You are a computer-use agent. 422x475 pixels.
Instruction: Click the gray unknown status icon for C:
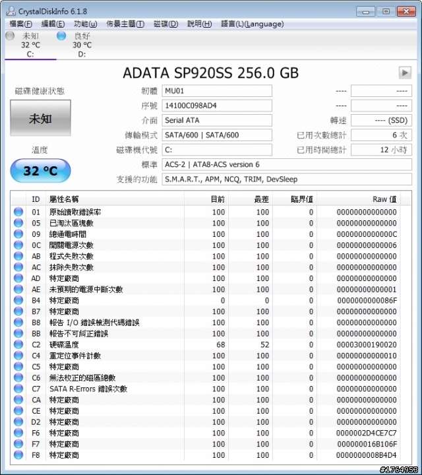pos(10,36)
